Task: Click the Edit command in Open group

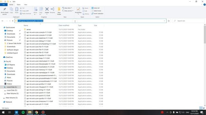Action: (85, 11)
